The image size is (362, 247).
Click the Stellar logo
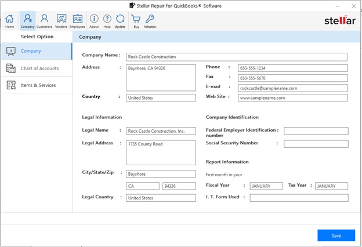339,20
